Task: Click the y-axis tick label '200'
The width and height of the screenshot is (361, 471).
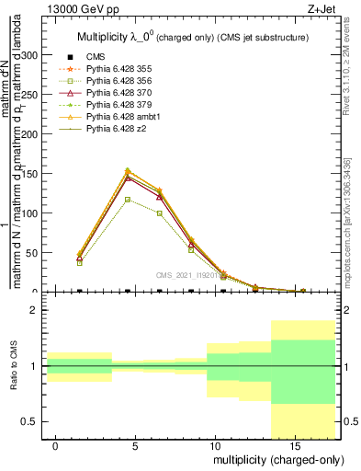Action: [x=28, y=134]
